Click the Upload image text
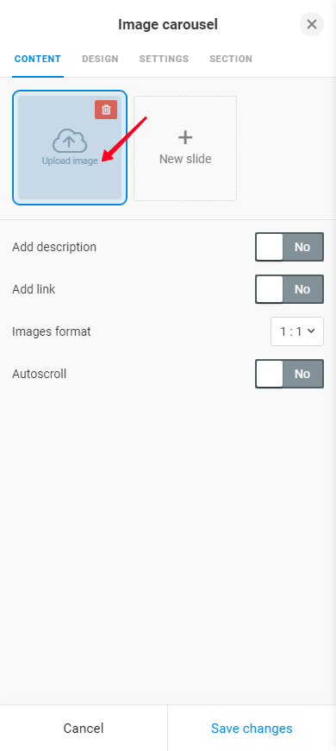The image size is (336, 751). 70,161
